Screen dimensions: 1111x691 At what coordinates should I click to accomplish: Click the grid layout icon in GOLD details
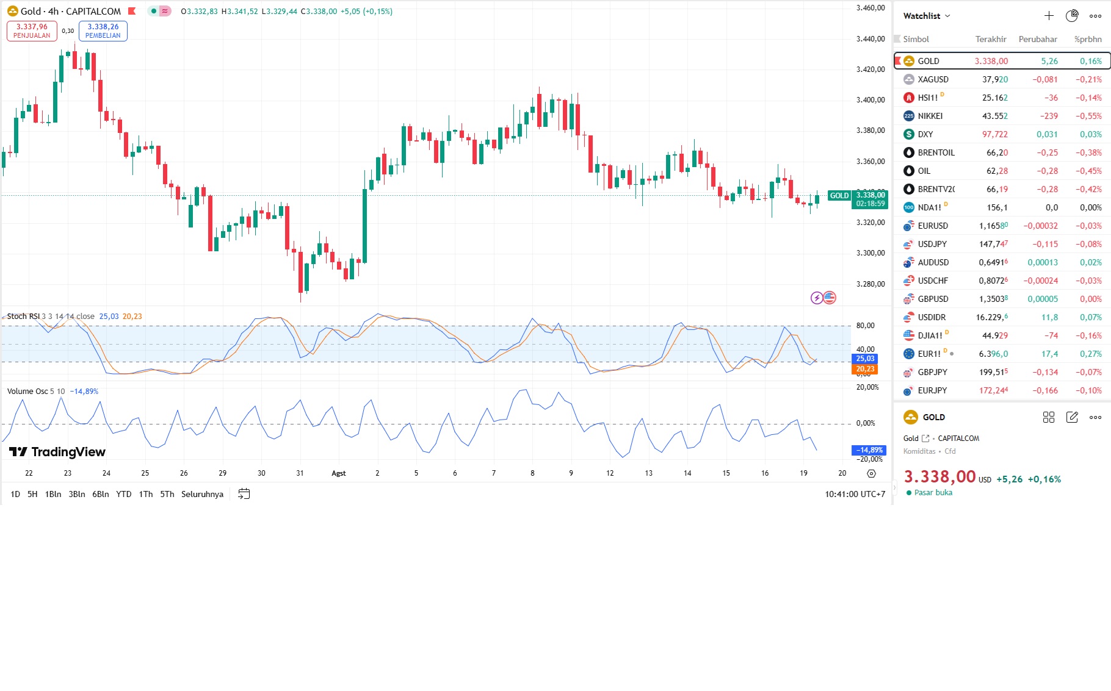tap(1049, 417)
